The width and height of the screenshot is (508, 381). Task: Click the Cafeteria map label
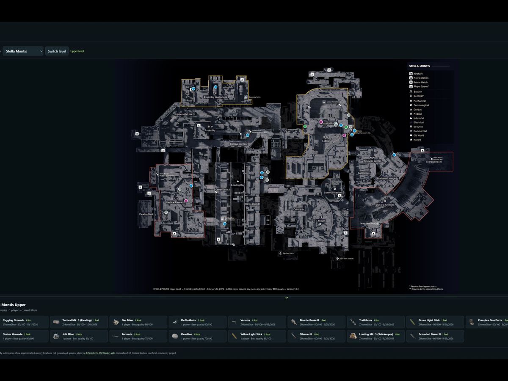298,209
